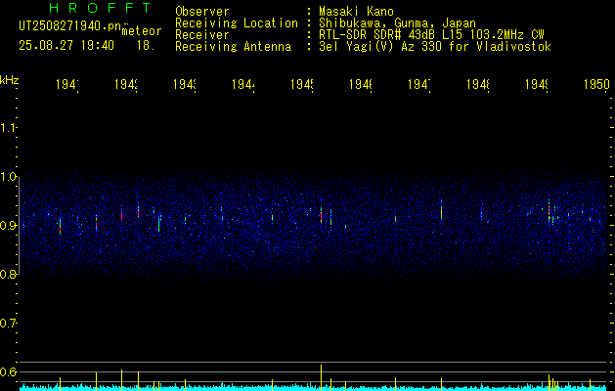
Task: Click the 1948 time axis label
Action: click(478, 85)
